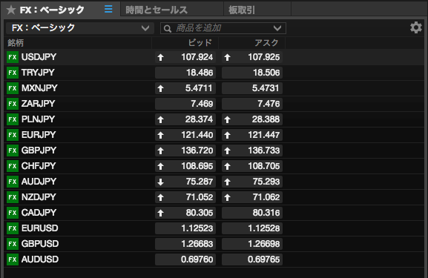The height and width of the screenshot is (278, 428).
Task: Click the FX icon for GBPJPY
Action: click(x=13, y=150)
